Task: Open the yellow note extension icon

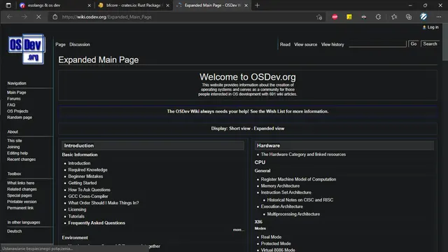Action: coord(349,17)
